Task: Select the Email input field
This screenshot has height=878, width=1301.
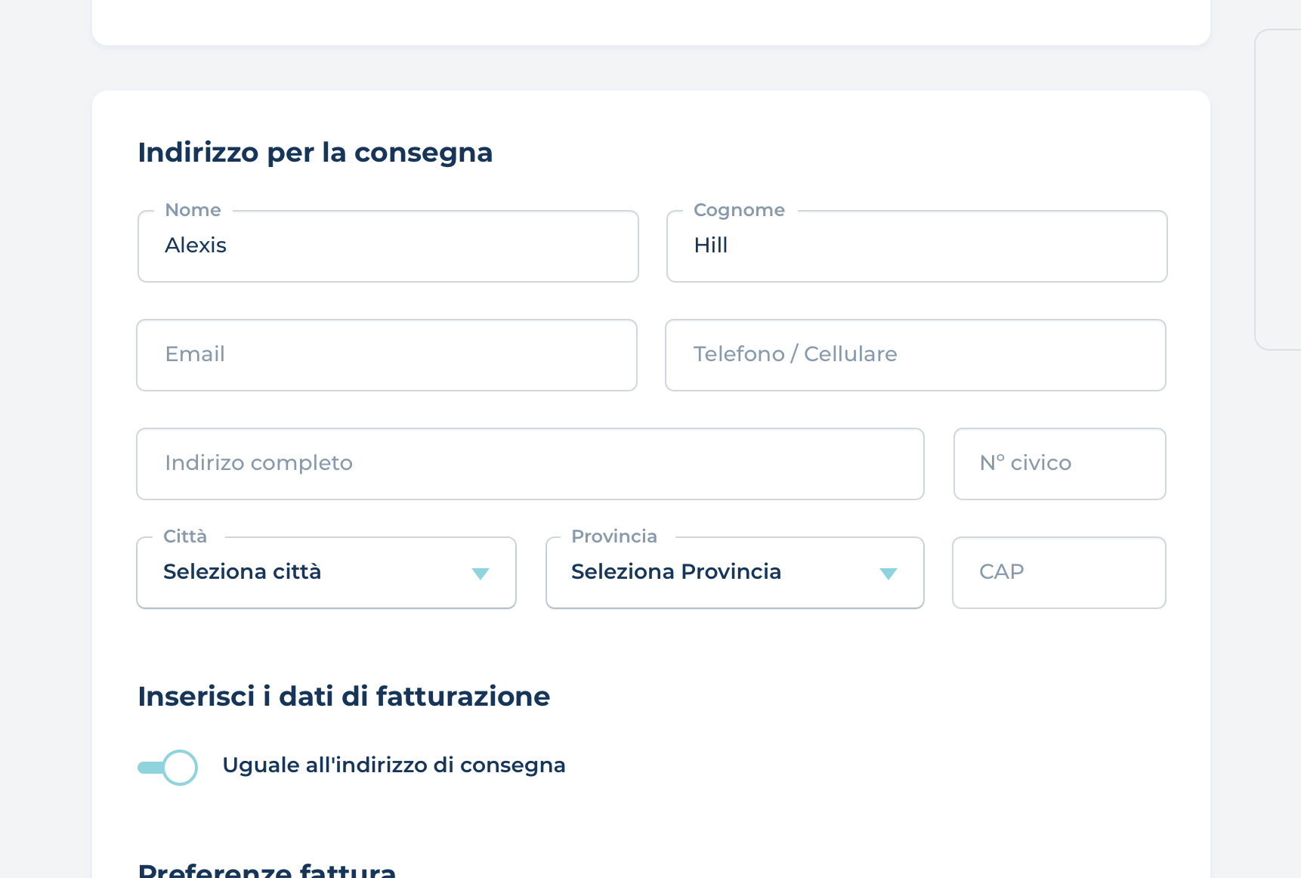Action: click(x=387, y=355)
